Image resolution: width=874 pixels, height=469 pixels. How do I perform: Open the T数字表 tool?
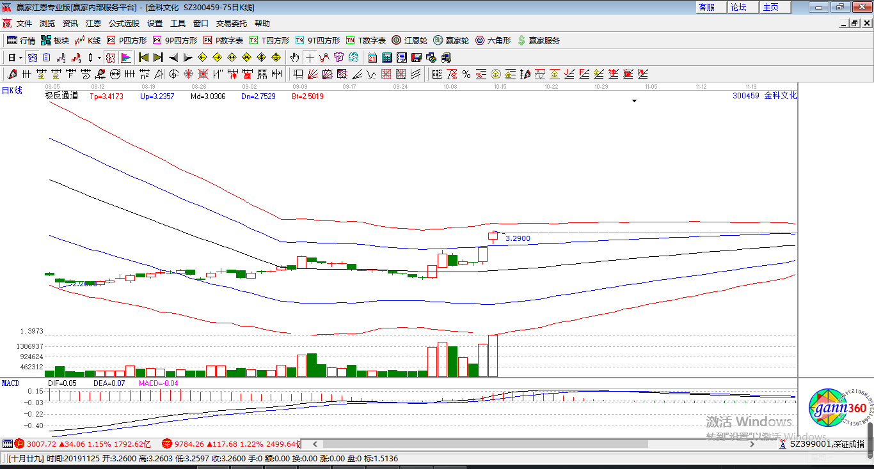[x=366, y=40]
